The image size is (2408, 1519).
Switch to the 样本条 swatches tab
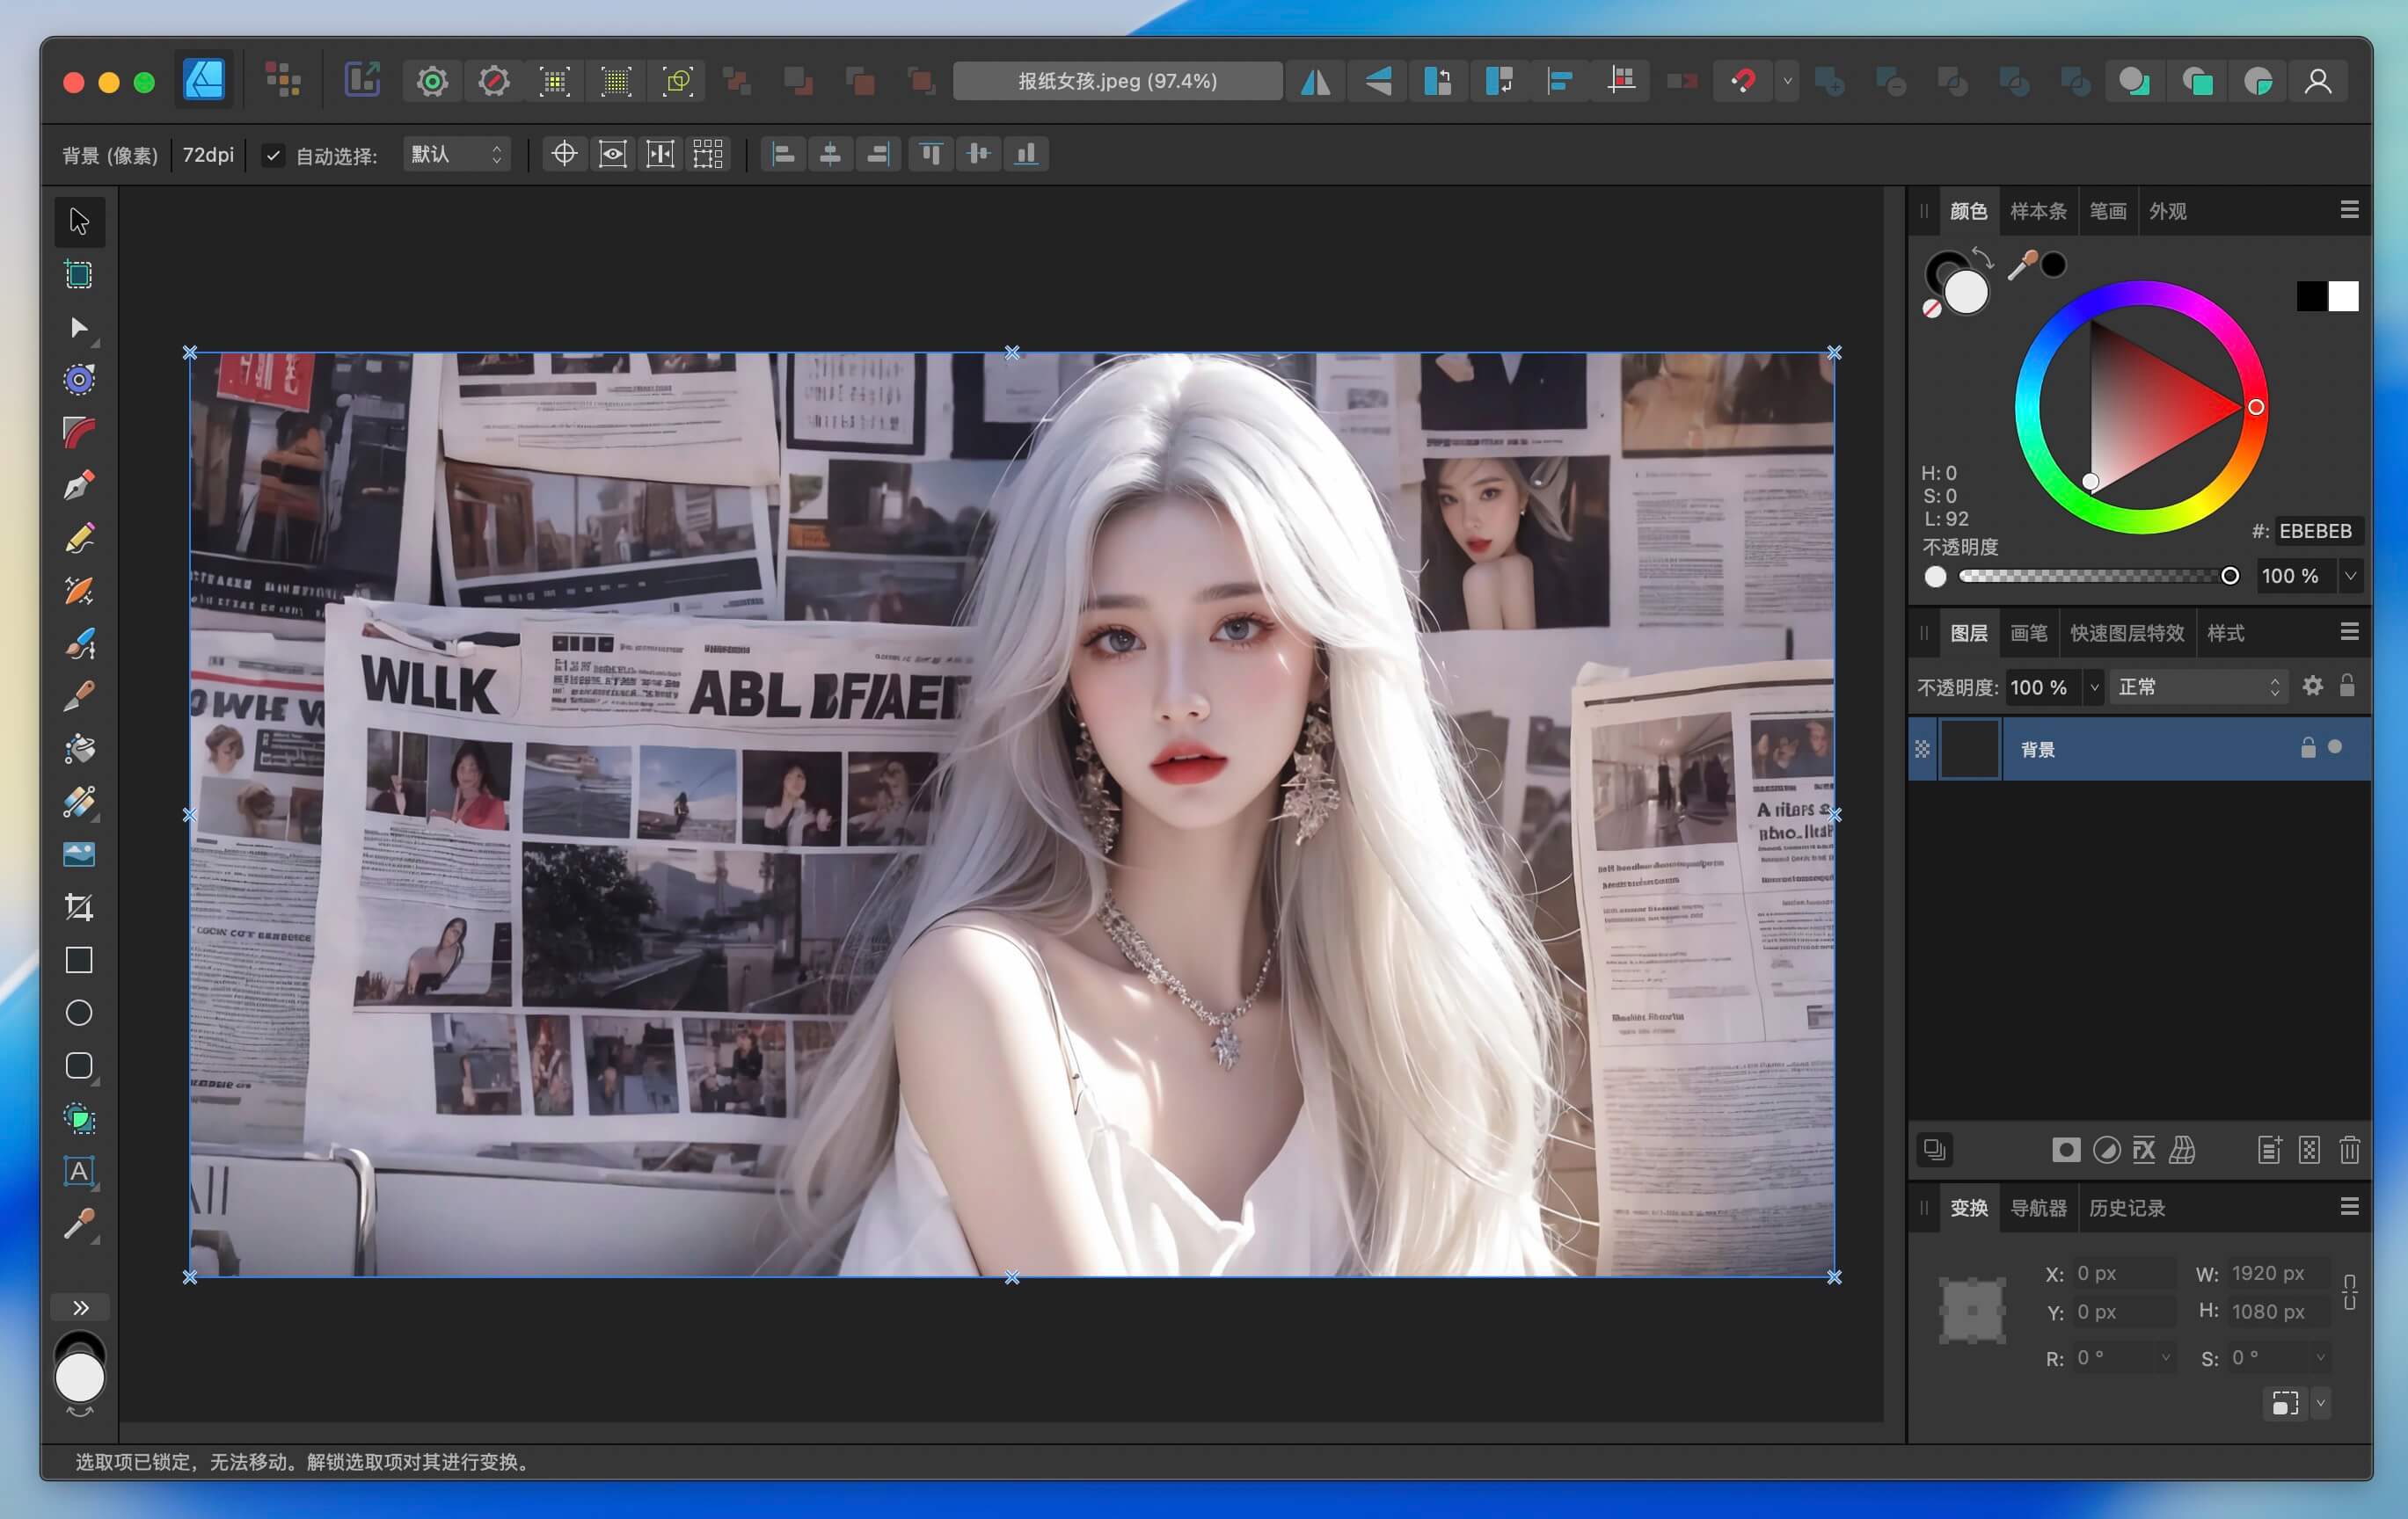coord(2037,211)
